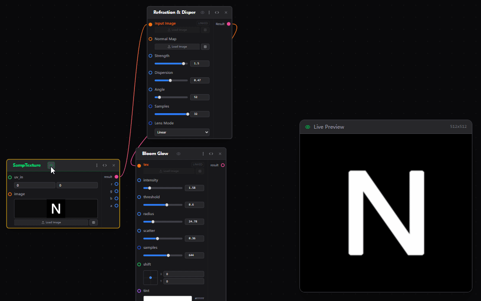Click Load Image button in SampTexture node

tap(51, 222)
